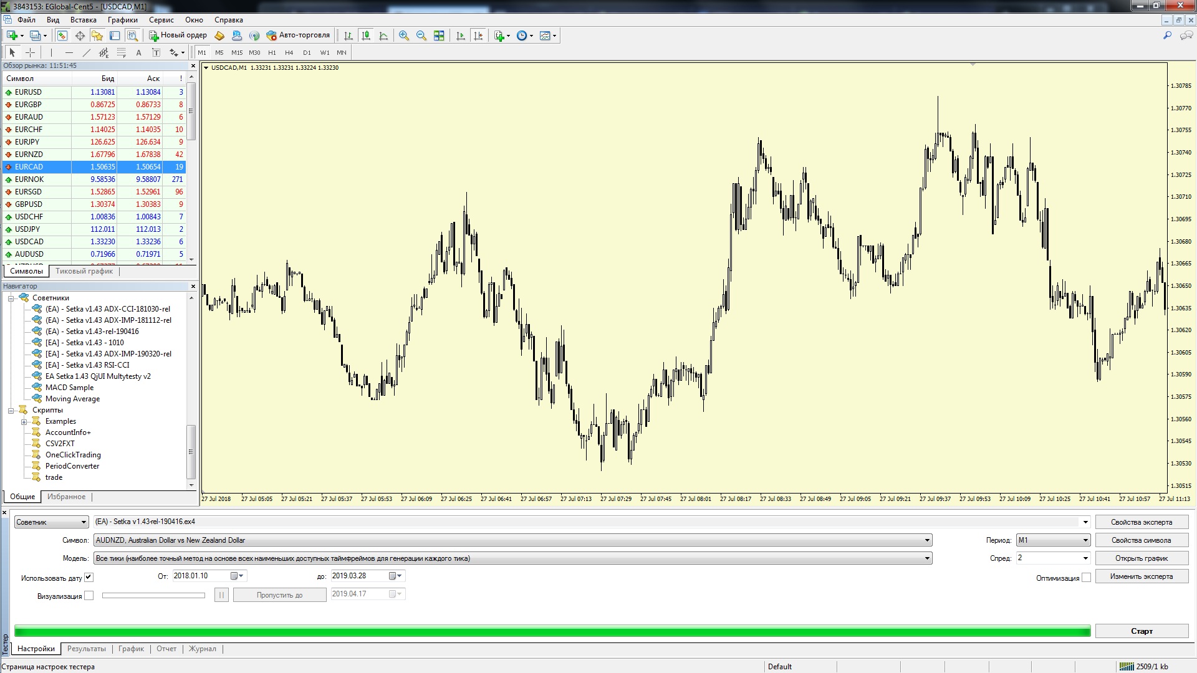Enable chart shift icon
Viewport: 1197px width, 673px height.
click(478, 36)
